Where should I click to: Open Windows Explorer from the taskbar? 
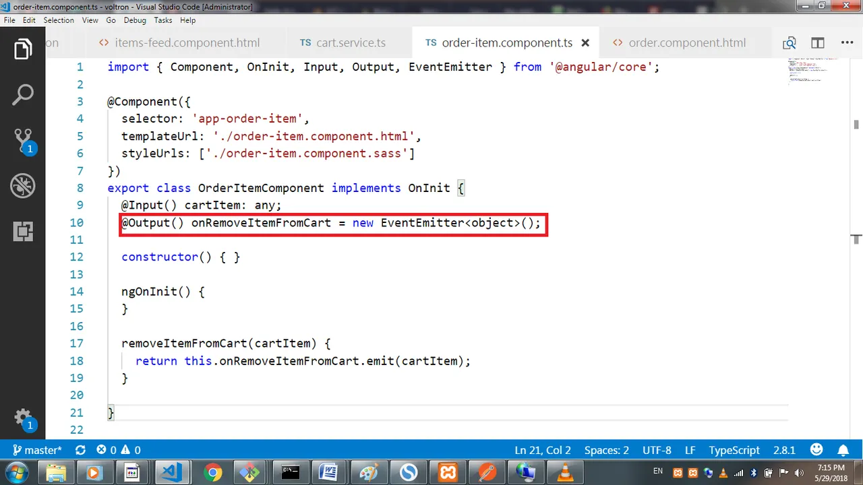coord(57,473)
